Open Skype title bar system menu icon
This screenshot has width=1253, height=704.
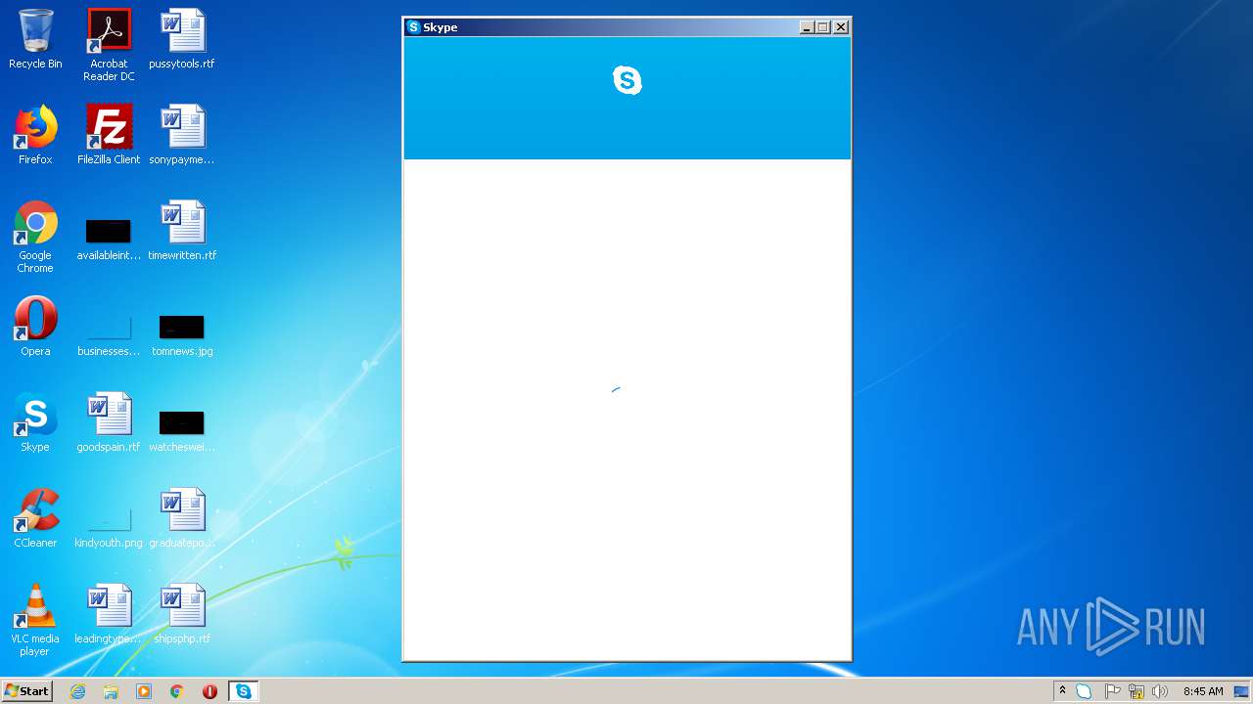(x=413, y=27)
